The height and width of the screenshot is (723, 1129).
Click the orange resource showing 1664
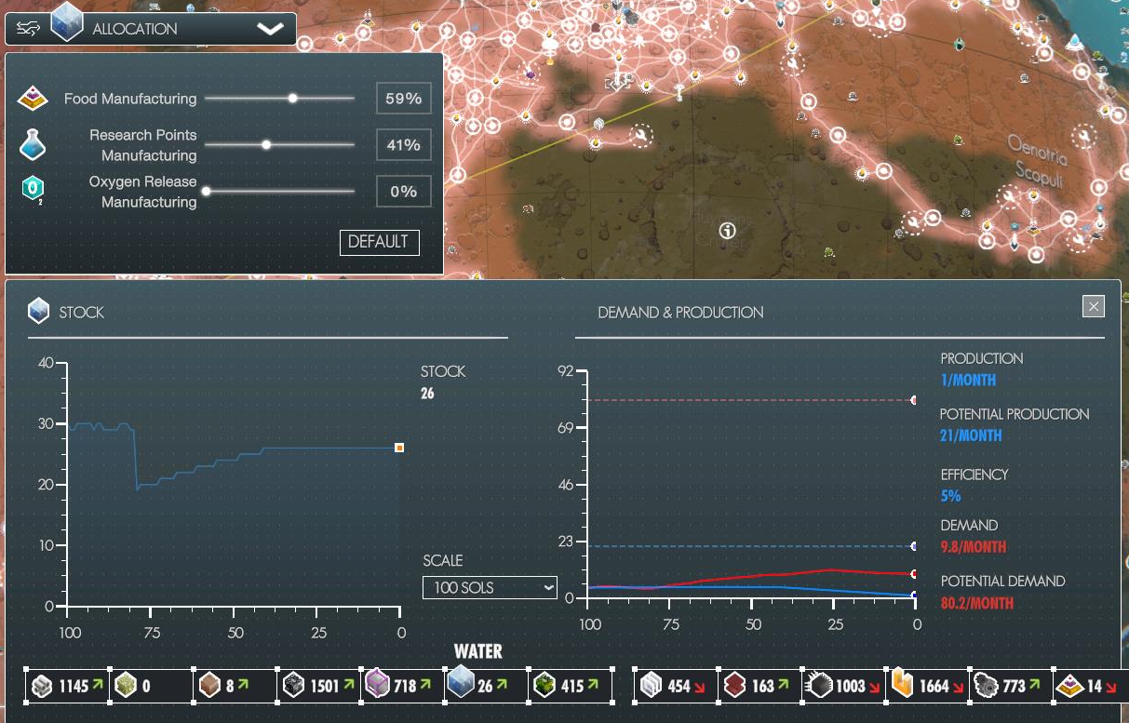tap(921, 687)
